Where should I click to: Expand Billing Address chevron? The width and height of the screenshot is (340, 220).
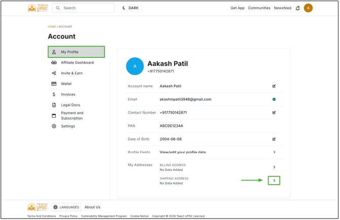pyautogui.click(x=275, y=168)
